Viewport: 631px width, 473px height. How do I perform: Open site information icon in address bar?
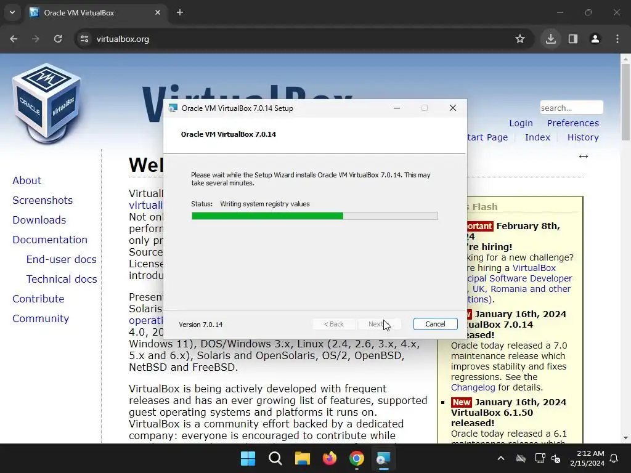coord(84,39)
